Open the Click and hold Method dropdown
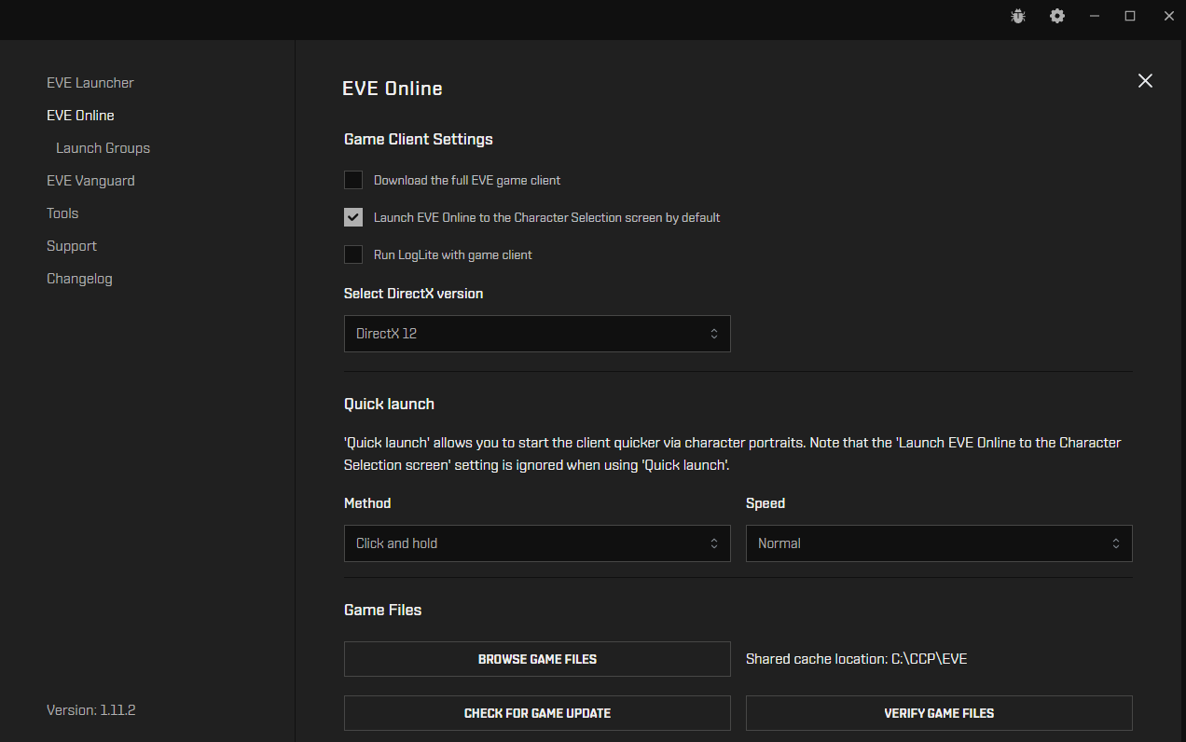Image resolution: width=1186 pixels, height=742 pixels. click(537, 543)
